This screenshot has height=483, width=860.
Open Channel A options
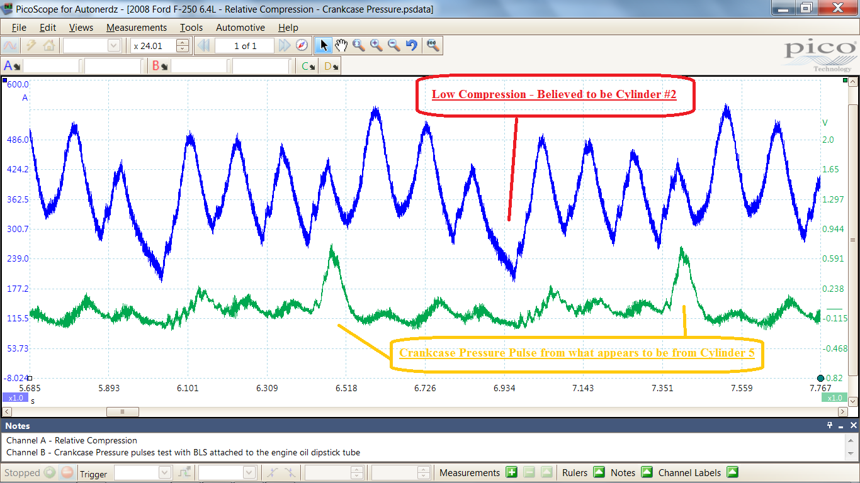click(x=11, y=65)
